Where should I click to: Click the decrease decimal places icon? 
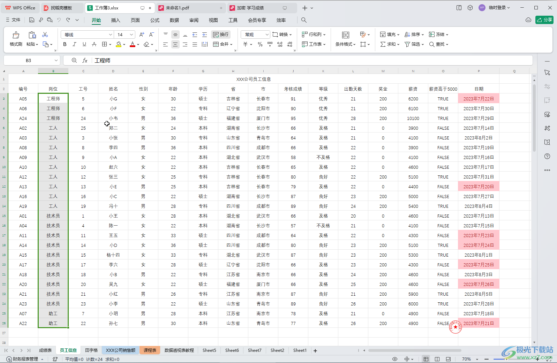coord(289,44)
